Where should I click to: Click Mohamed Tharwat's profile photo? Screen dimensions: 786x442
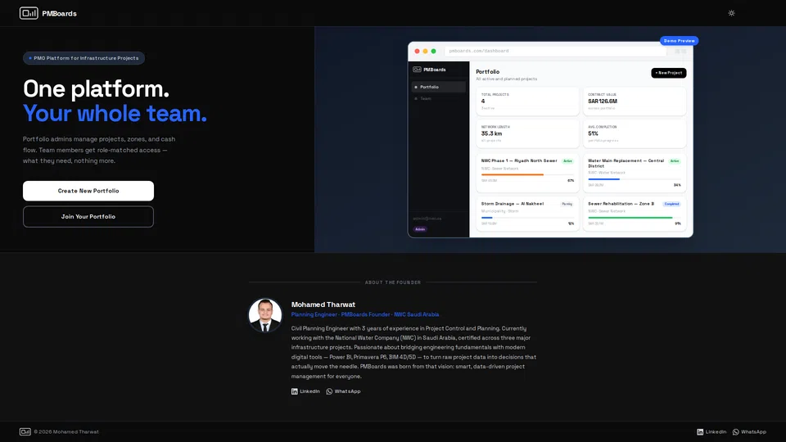tap(265, 315)
